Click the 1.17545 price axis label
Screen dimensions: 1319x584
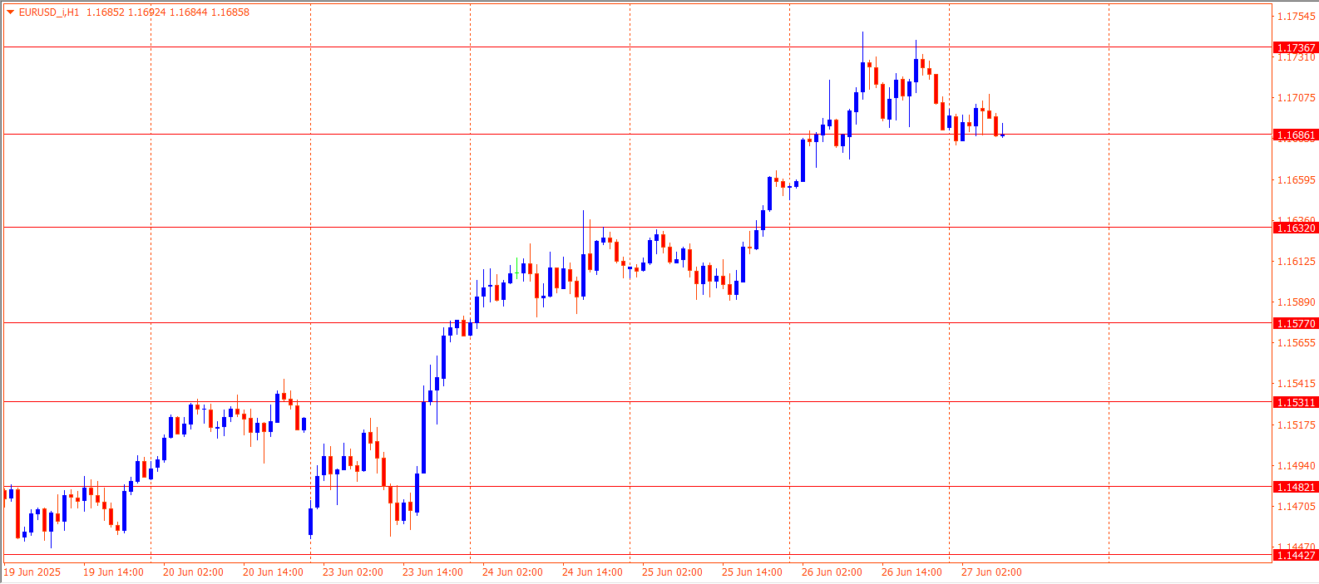pyautogui.click(x=1297, y=17)
